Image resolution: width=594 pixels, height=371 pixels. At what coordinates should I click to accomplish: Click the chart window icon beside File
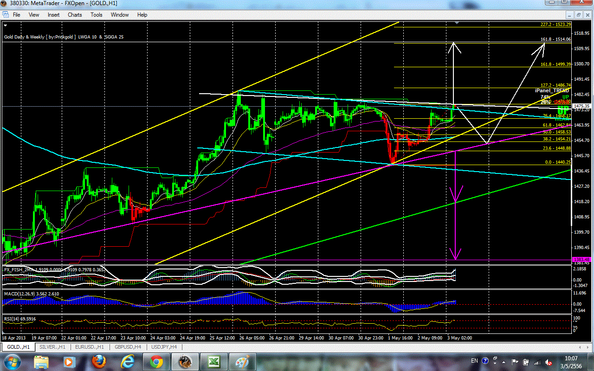(5, 15)
